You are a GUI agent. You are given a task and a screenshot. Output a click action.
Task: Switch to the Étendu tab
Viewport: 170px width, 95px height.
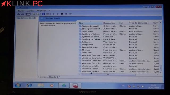point(43,77)
